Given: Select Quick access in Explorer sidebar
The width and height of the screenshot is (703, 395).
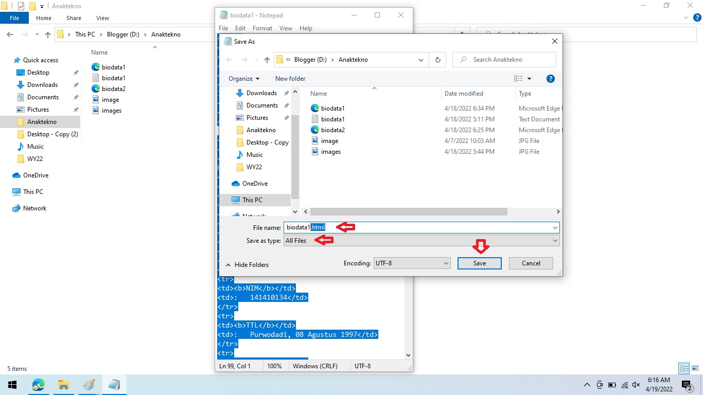Looking at the screenshot, I should coord(35,60).
